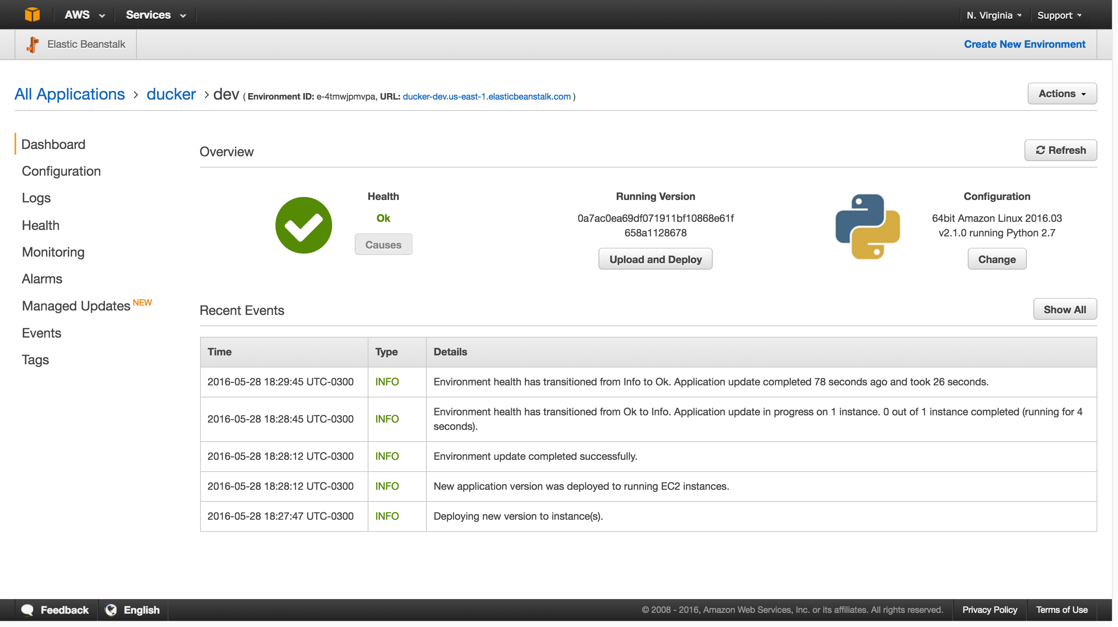Click the green health checkmark icon

[x=303, y=225]
